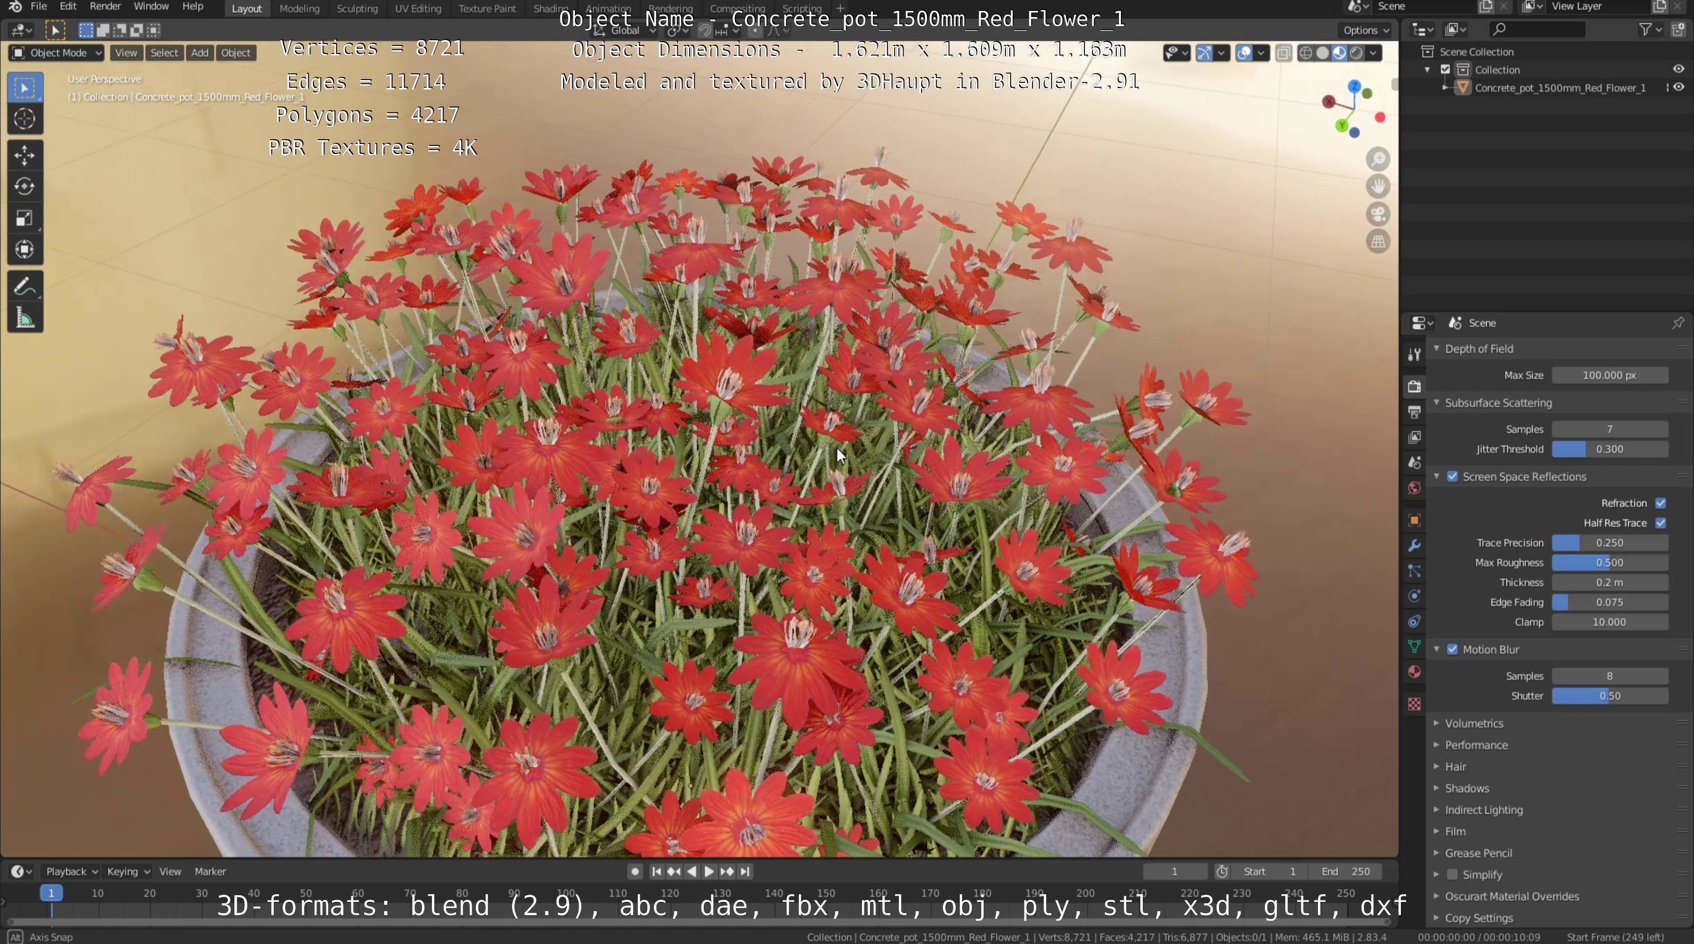The width and height of the screenshot is (1694, 944).
Task: Expand the Performance panel
Action: tap(1476, 745)
